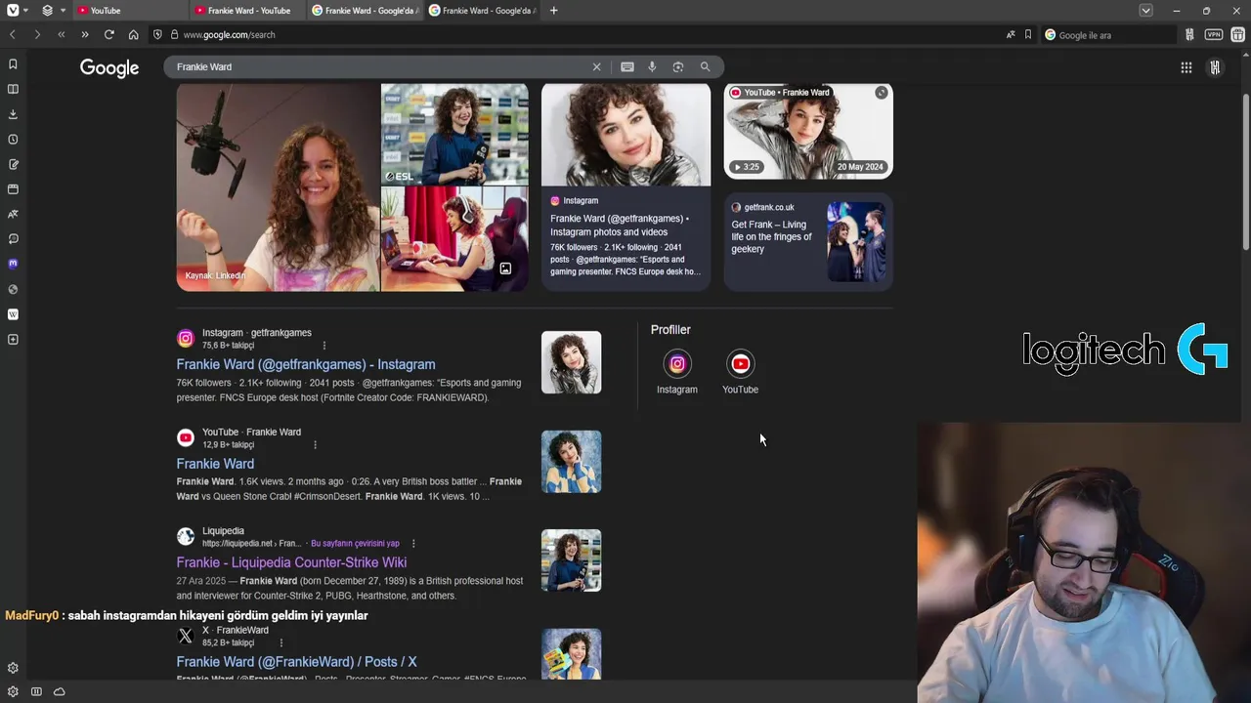Open the Bookmarks panel in sidebar
1251x703 pixels.
tap(13, 63)
